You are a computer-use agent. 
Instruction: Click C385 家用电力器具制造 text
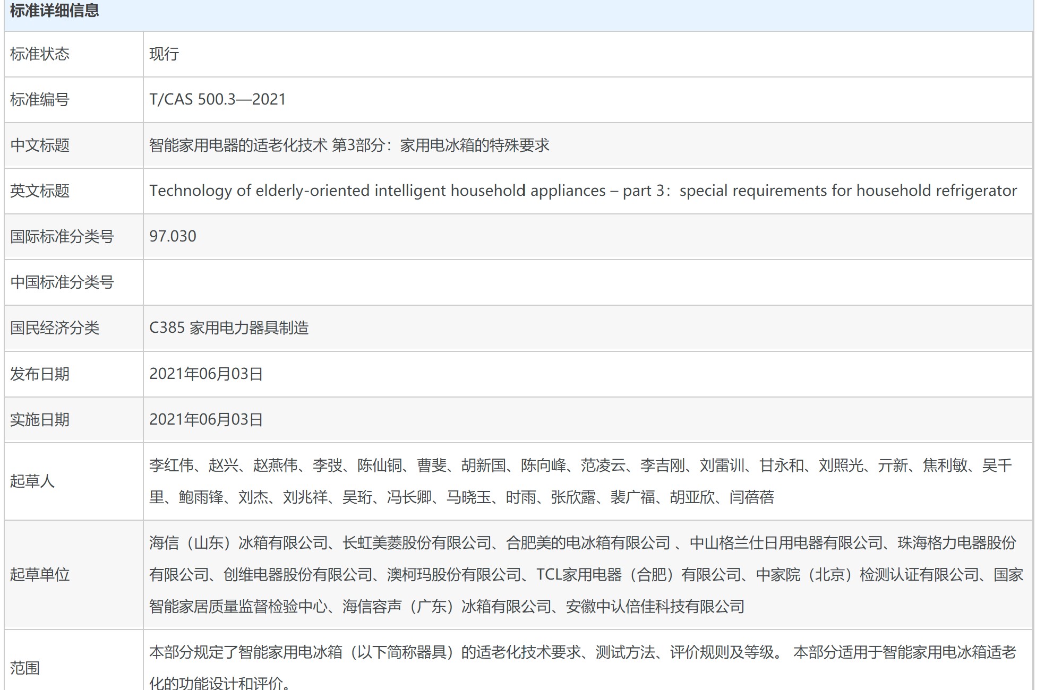[x=229, y=328]
